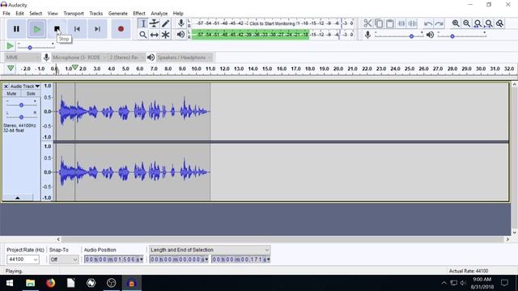Click the recording meter microphone icon

pos(181,23)
